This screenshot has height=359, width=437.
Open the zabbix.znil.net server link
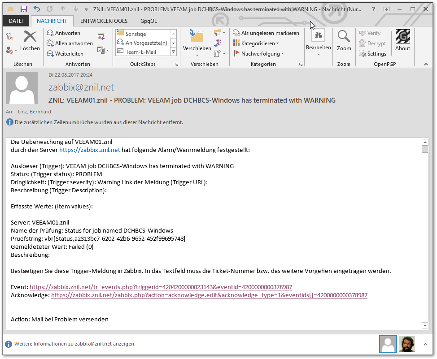point(90,150)
